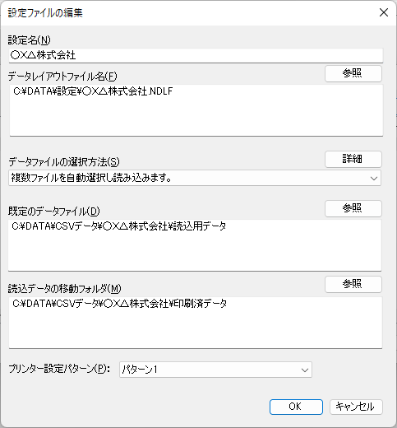This screenshot has width=397, height=428.
Task: Focus the 印刷済データ folder path box
Action: coord(196,323)
